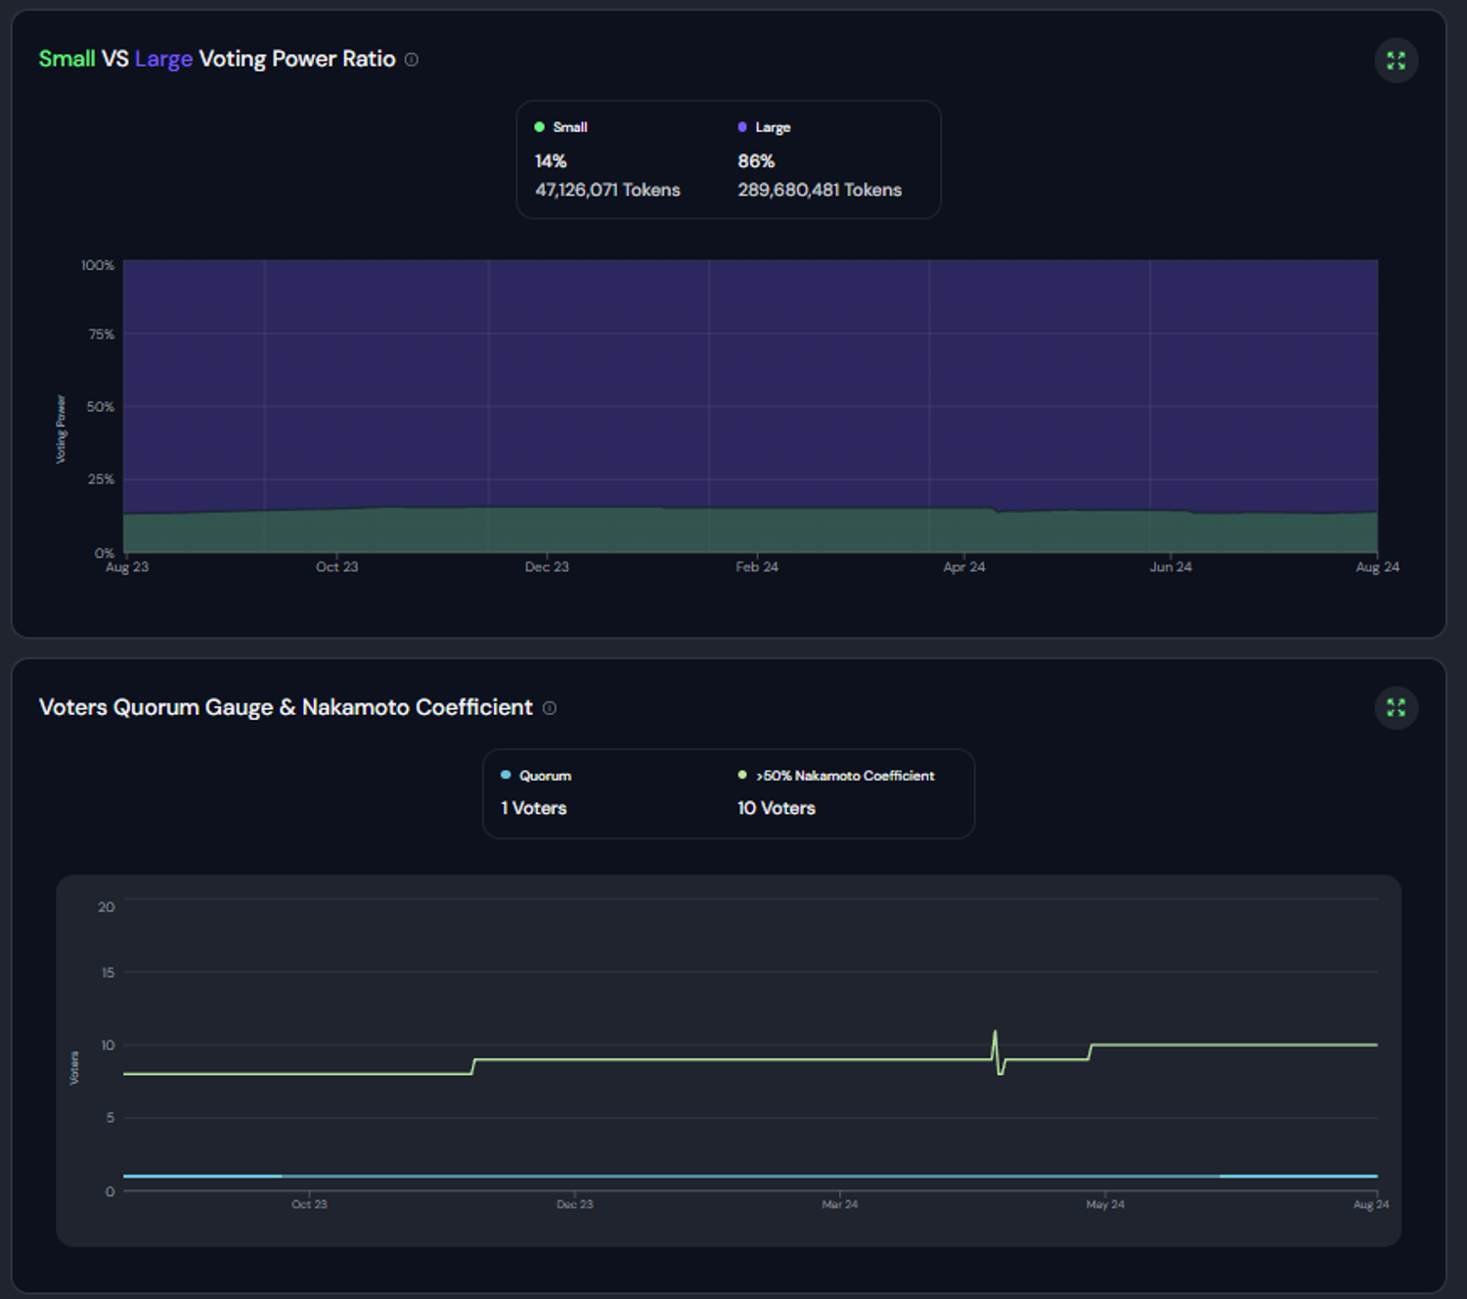Click the Jun 24 tick on voting power chart

[1171, 567]
